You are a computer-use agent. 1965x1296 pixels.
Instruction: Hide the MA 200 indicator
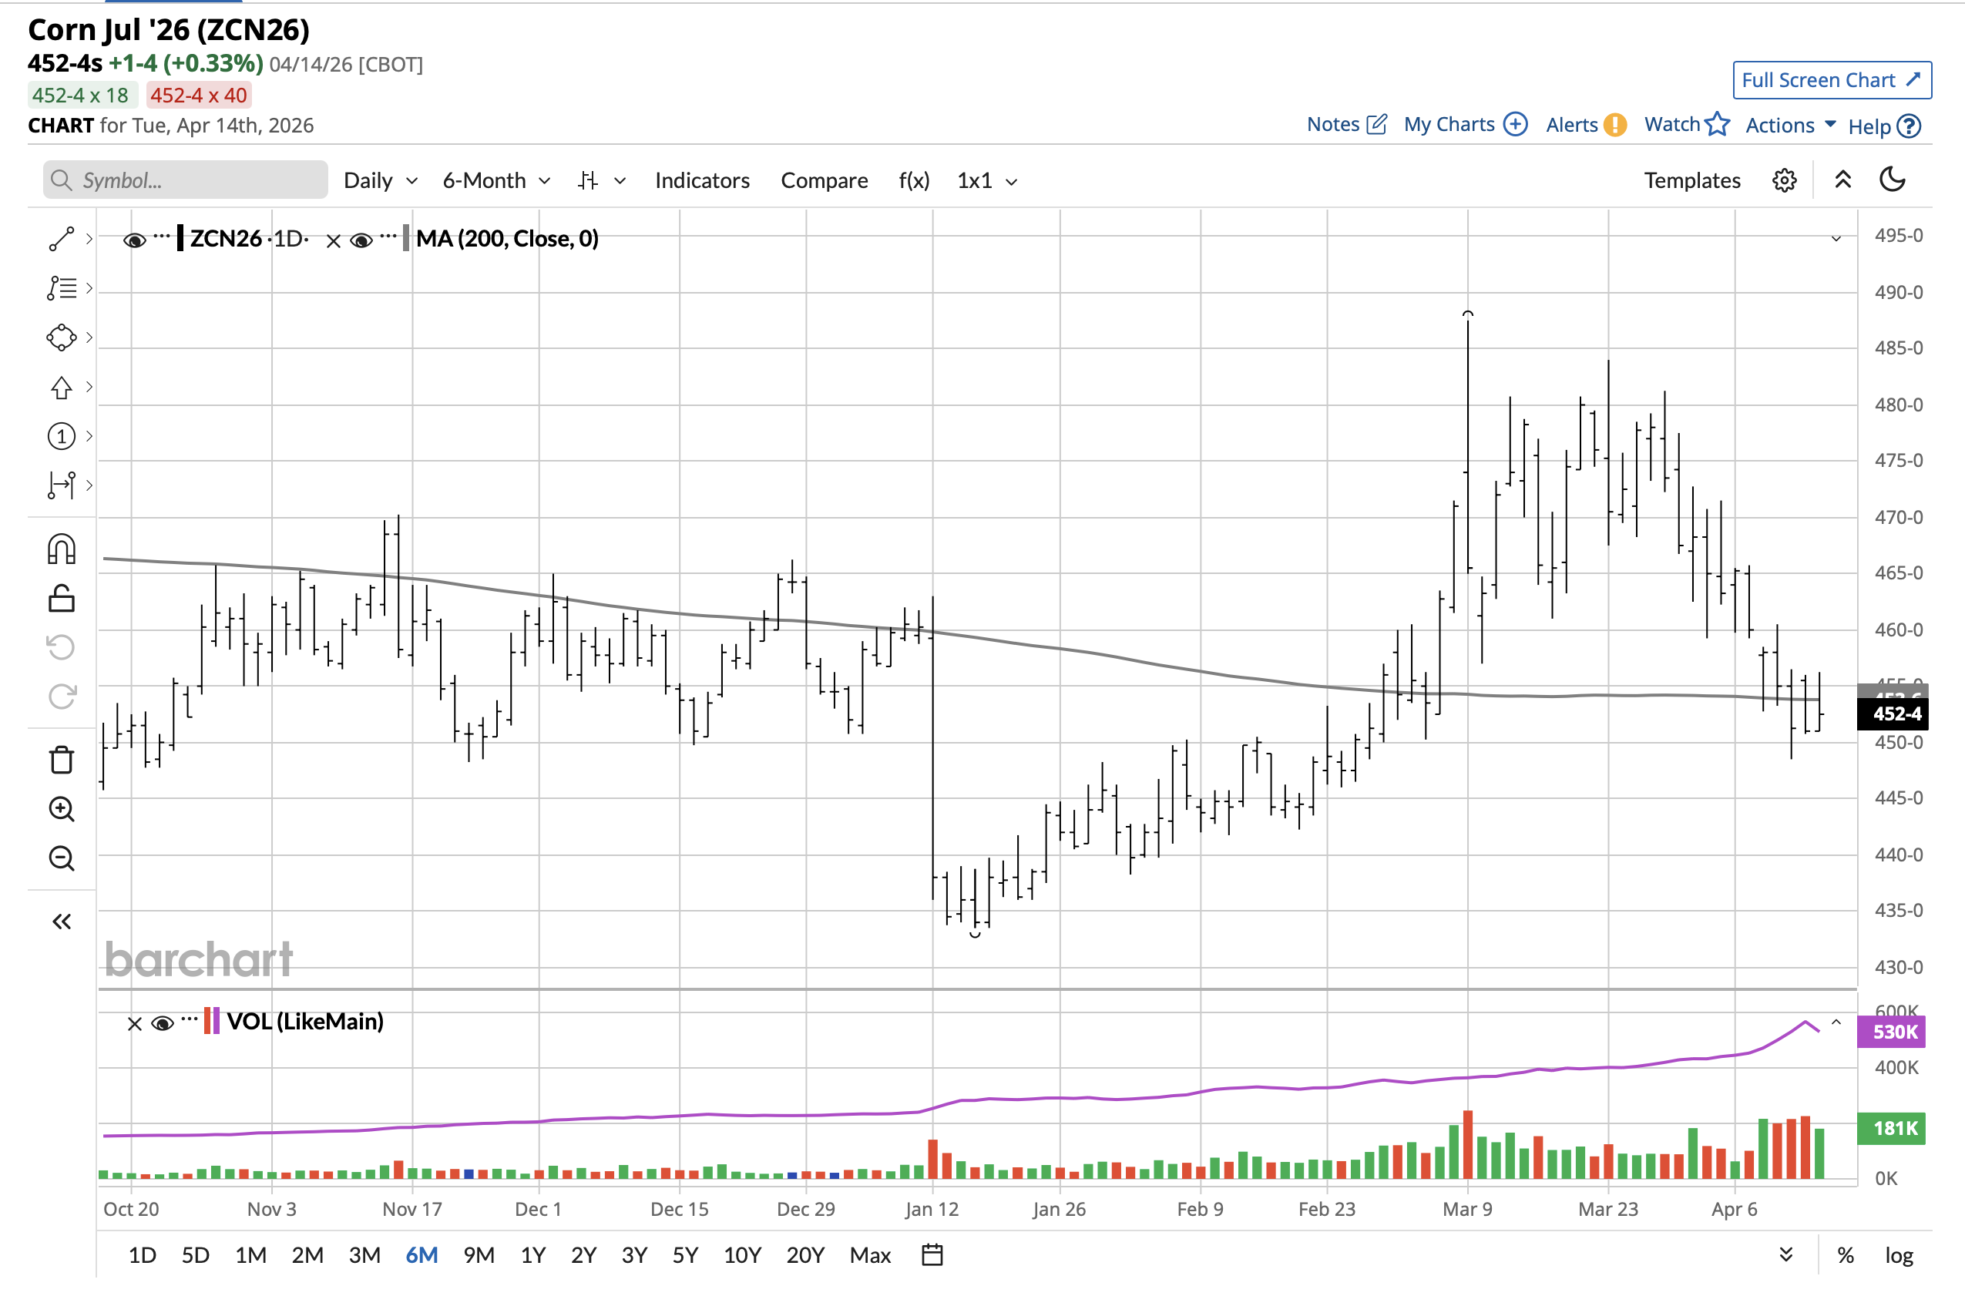pos(361,240)
